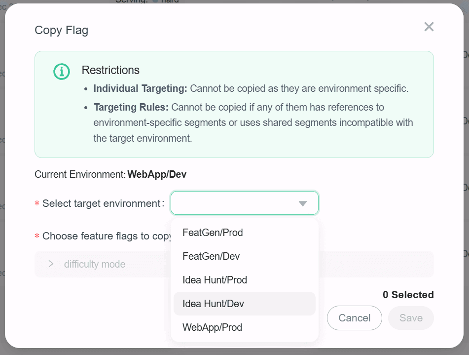Screen dimensions: 469x355
Task: Click the Restrictions heading in the info panel
Action: point(110,70)
